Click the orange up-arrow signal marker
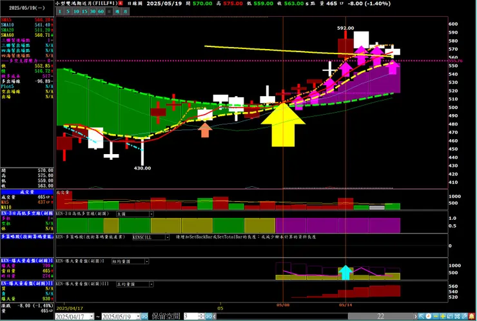 click(205, 130)
